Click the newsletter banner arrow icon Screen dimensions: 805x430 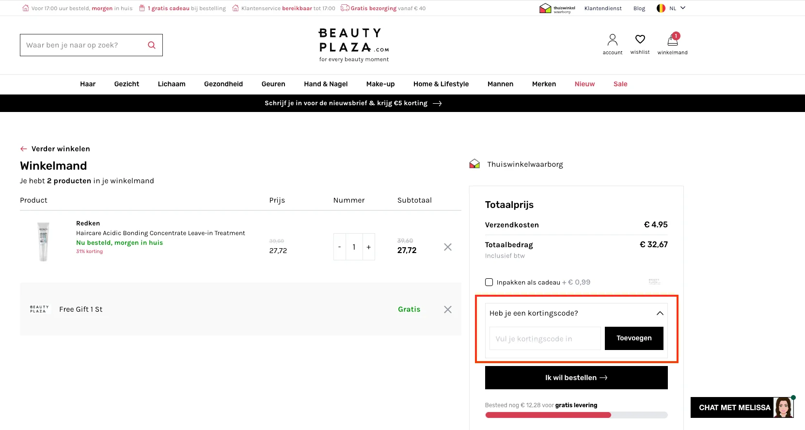coord(437,103)
